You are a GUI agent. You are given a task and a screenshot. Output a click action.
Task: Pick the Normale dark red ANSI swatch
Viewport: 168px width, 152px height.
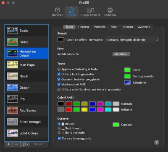coord(69,104)
